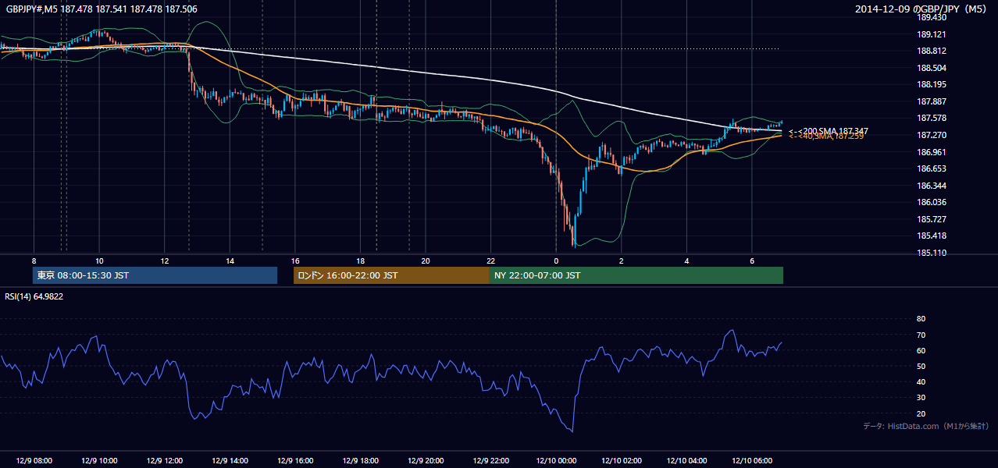Viewport: 998px width, 468px height.
Task: Click the 187.578 price axis label
Action: [931, 118]
